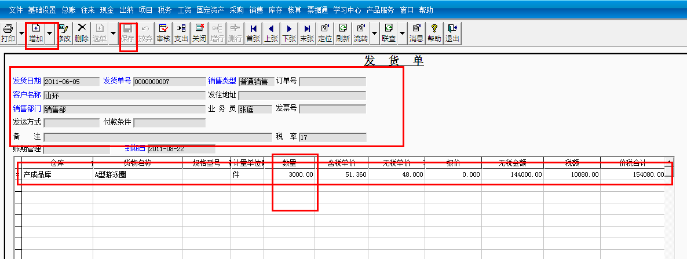Screen dimensions: 687x259
Task: Select the 产成品库 warehouse cell
Action: click(57, 174)
